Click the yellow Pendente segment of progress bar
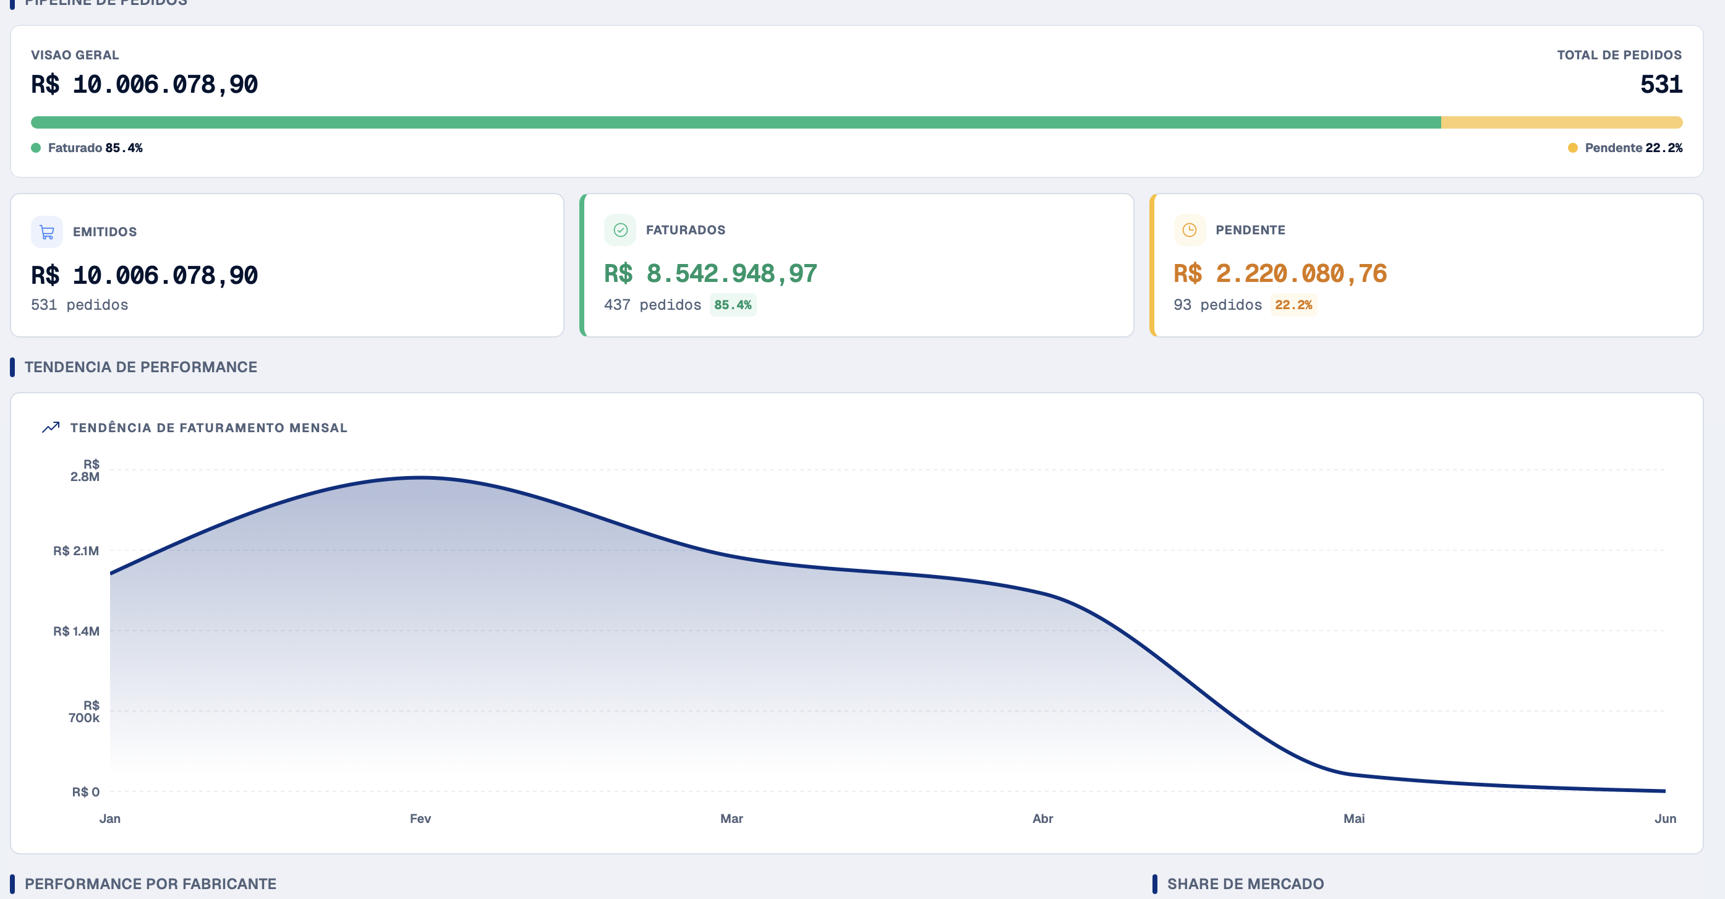Image resolution: width=1725 pixels, height=899 pixels. click(1562, 122)
